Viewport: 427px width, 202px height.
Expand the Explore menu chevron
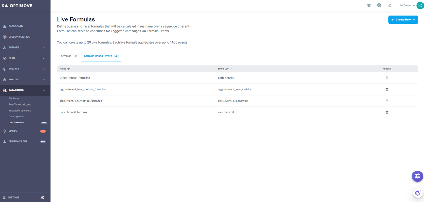[x=44, y=48]
